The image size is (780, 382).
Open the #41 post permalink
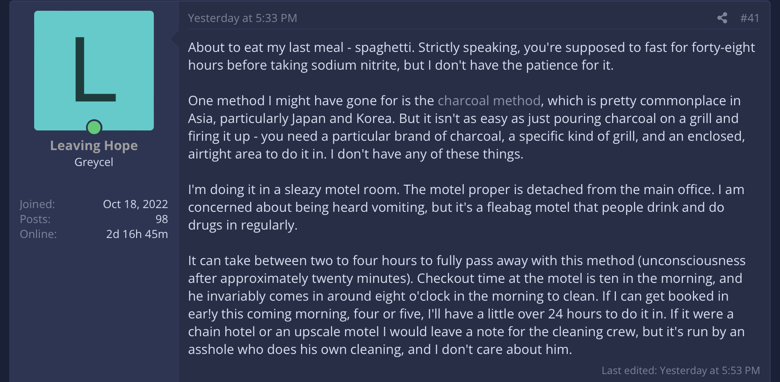tap(750, 18)
